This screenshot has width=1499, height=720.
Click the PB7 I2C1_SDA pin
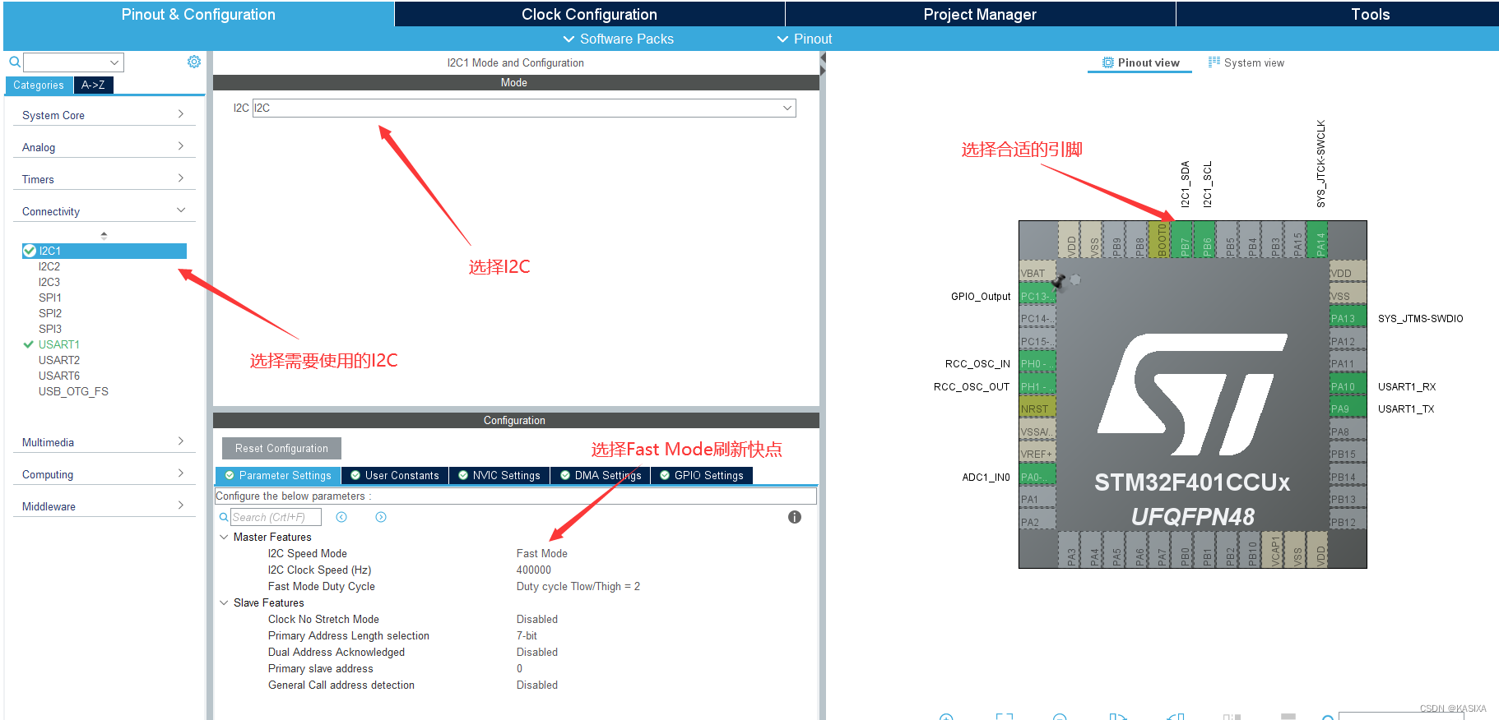pos(1183,239)
